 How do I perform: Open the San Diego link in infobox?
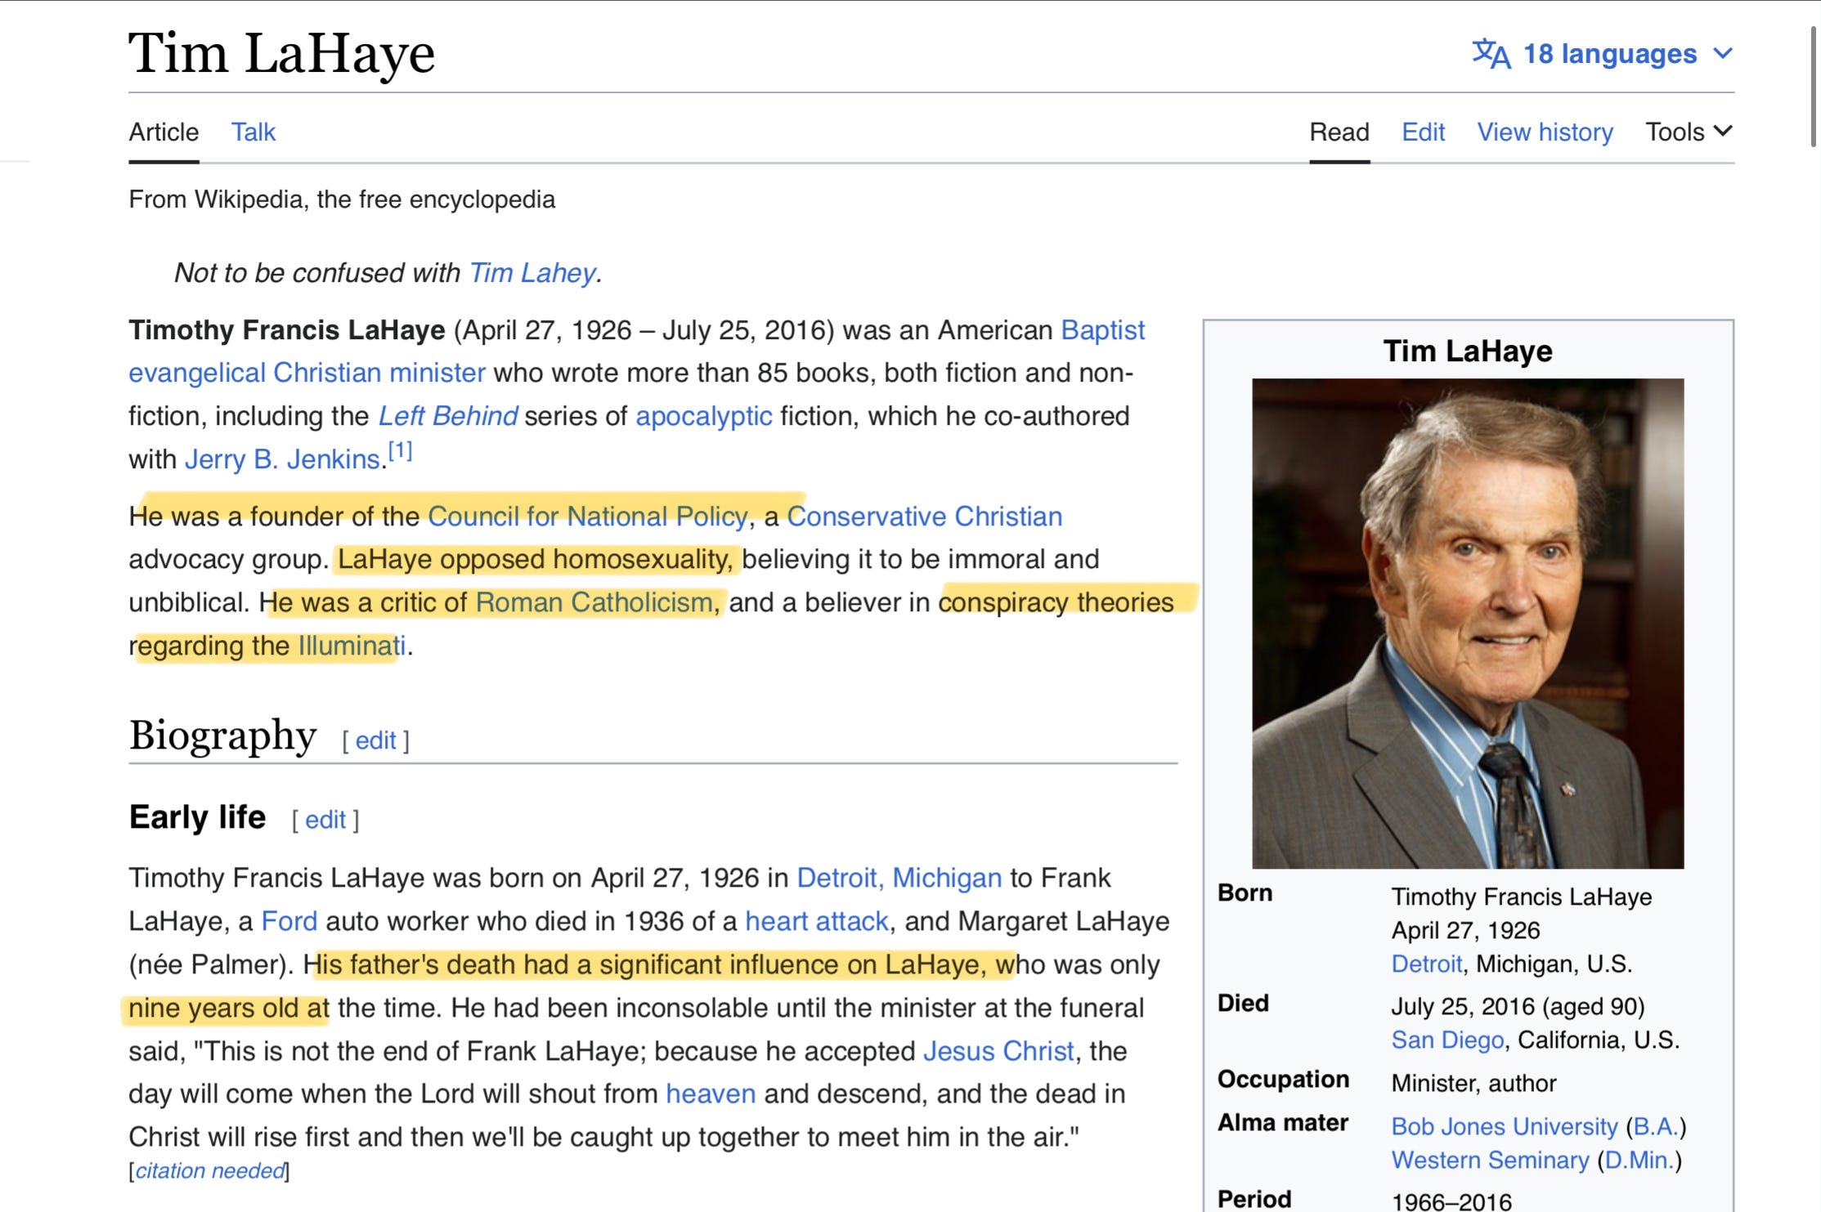(x=1447, y=1040)
